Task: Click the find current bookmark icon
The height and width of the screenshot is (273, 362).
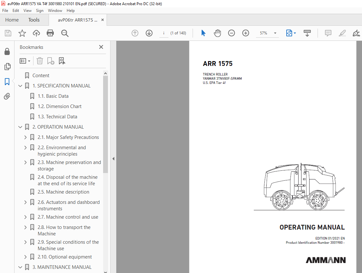Action: click(62, 61)
